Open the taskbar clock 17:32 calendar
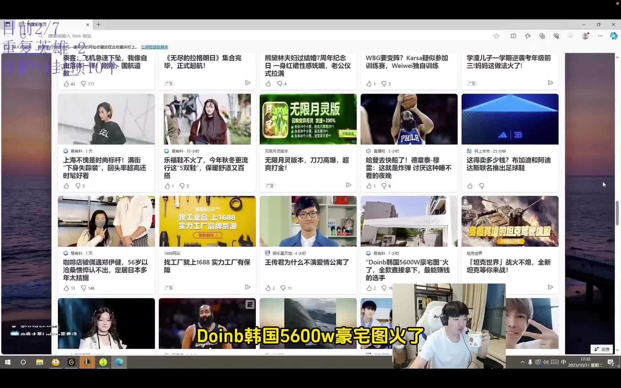Screen dimensions: 621x388 click(x=585, y=362)
